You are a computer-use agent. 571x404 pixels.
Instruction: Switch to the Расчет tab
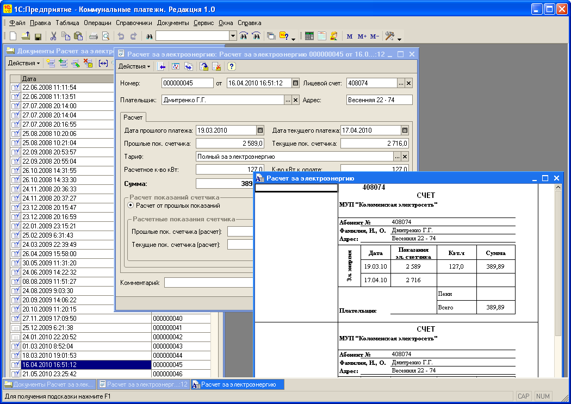pyautogui.click(x=133, y=117)
